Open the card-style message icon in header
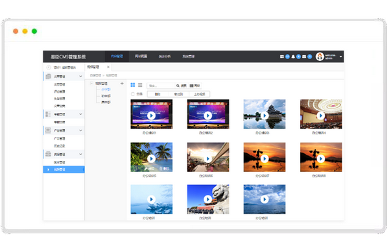Viewport: 389px width, 250px height. [282, 56]
